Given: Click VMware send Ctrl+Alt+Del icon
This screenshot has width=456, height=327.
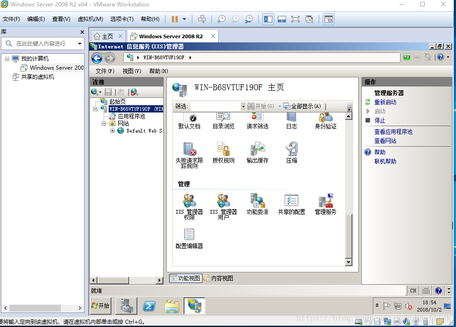Looking at the screenshot, I should click(202, 19).
